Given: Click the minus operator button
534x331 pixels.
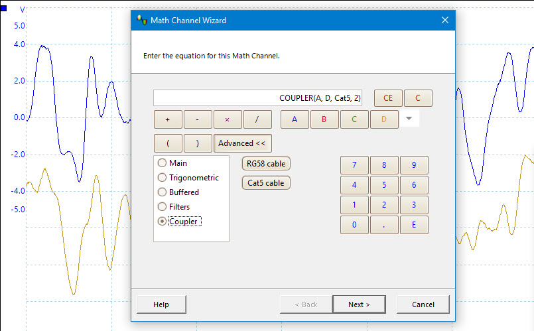Looking at the screenshot, I should (x=198, y=119).
